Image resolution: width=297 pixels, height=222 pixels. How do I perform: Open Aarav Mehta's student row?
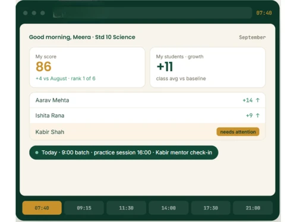tap(147, 100)
